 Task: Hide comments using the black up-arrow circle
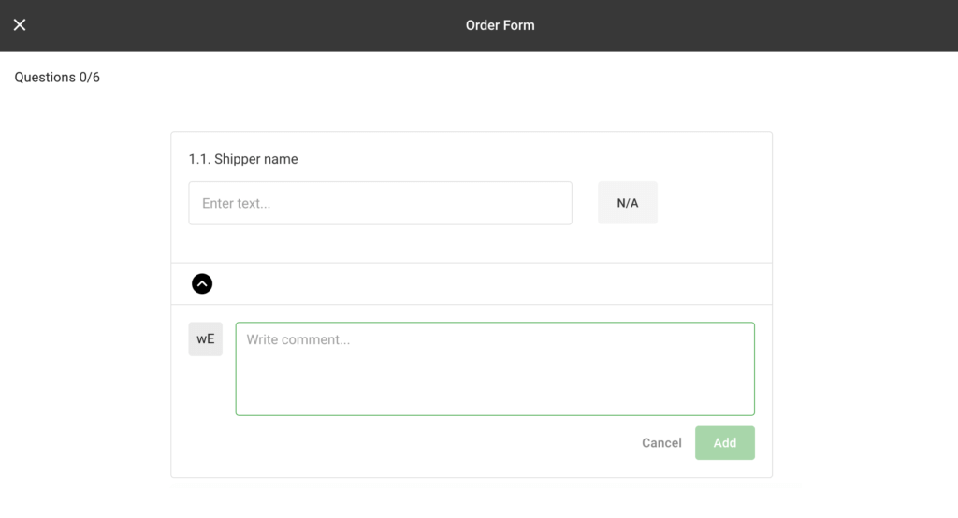click(202, 283)
